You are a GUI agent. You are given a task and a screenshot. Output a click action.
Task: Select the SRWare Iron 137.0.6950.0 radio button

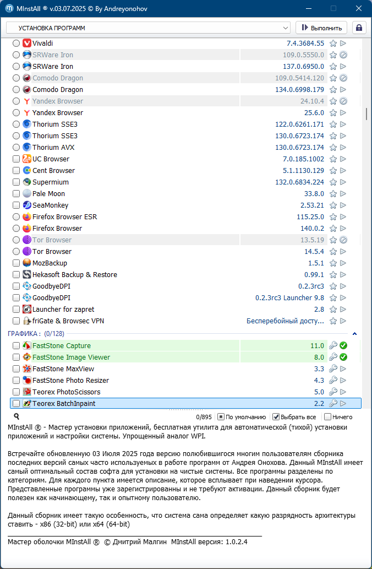point(16,67)
